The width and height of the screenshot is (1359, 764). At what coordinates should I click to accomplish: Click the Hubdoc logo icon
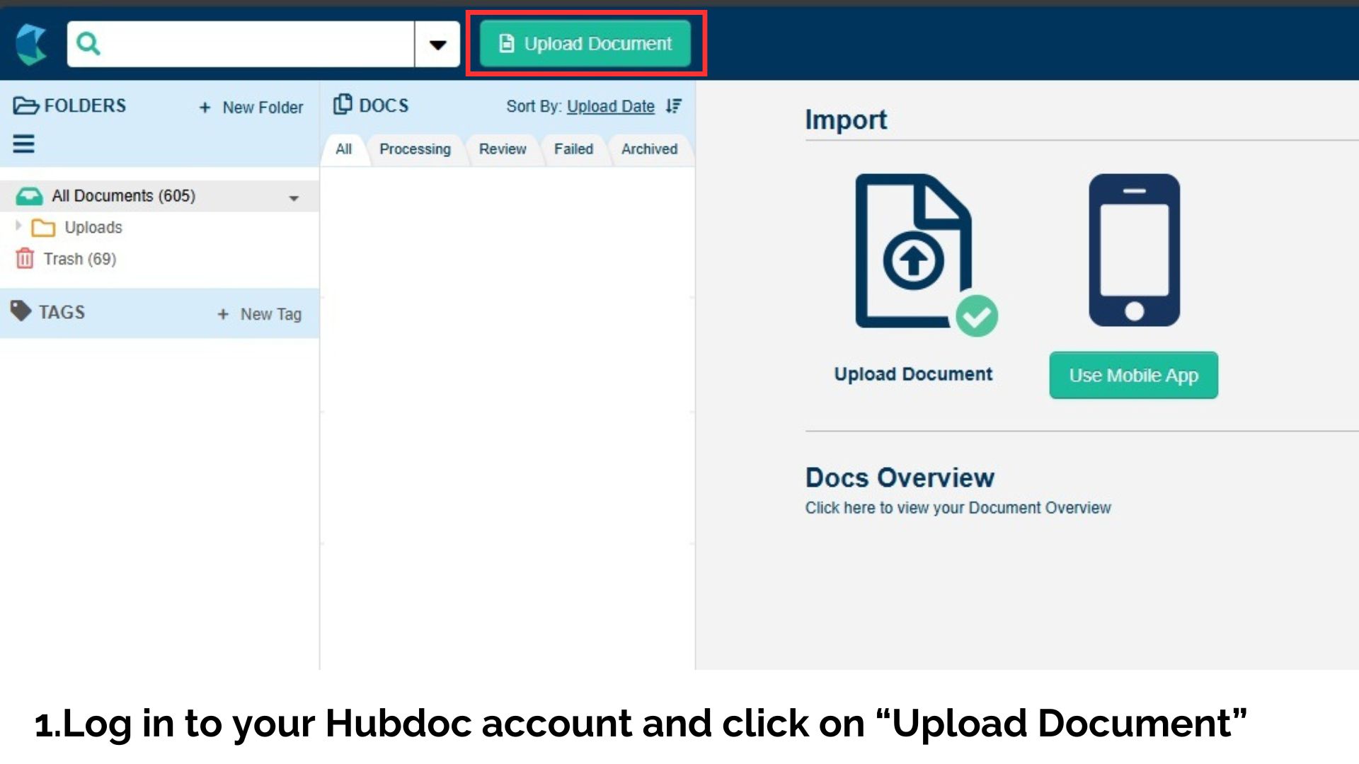click(31, 44)
